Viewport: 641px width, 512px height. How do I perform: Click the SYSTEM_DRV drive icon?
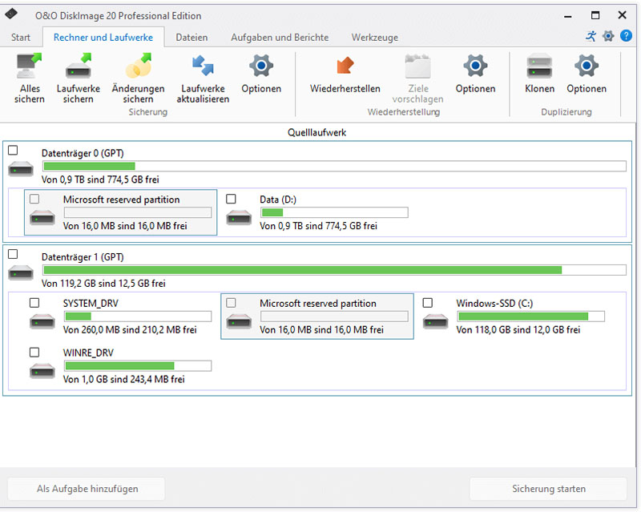[x=42, y=321]
